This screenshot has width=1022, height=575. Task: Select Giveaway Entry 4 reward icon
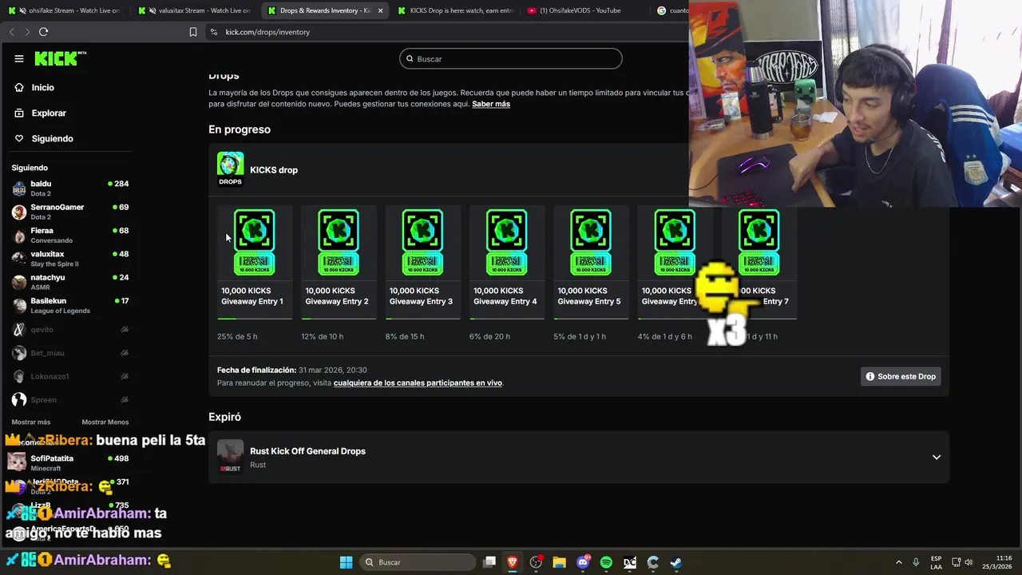click(x=507, y=243)
